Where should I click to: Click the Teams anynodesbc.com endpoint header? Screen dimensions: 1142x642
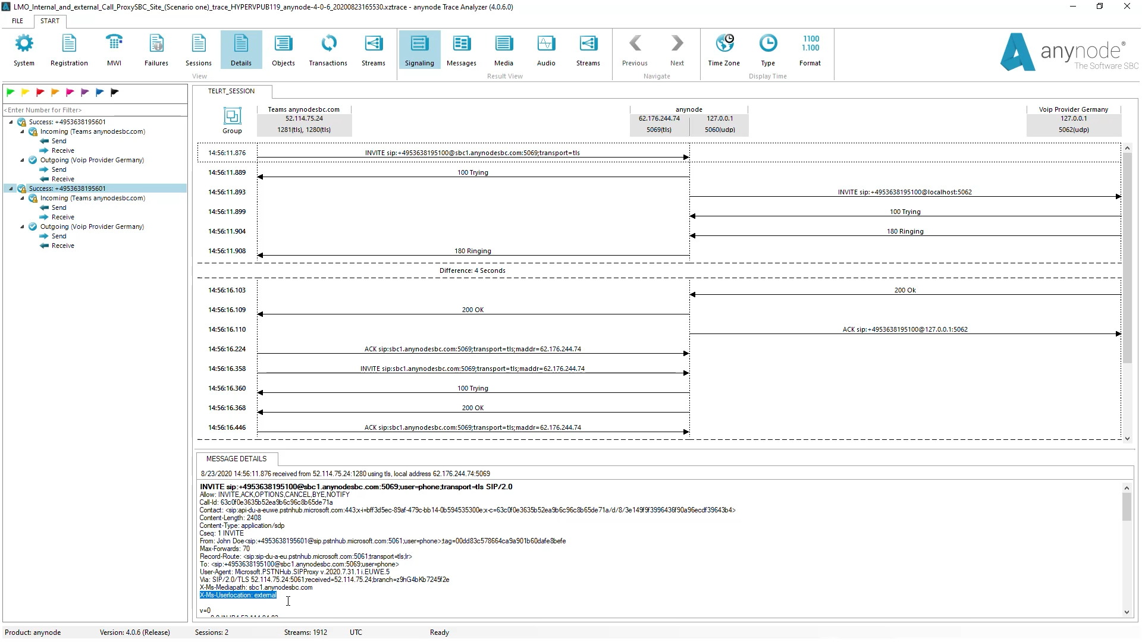(304, 121)
